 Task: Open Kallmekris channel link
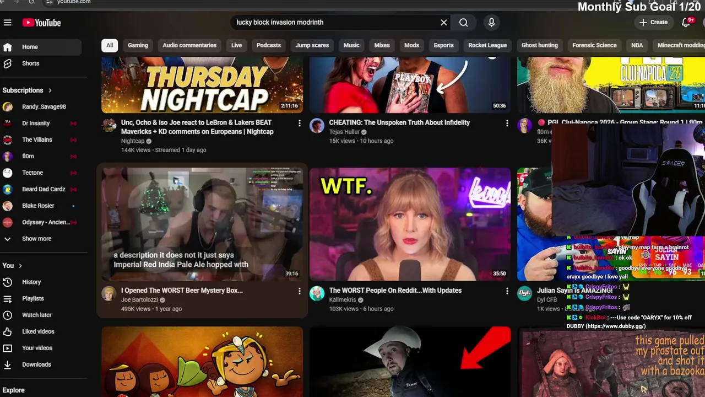pyautogui.click(x=343, y=300)
